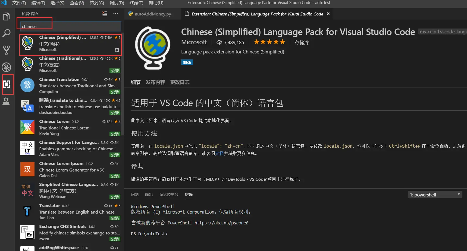The image size is (467, 251).
Task: Open the 帮助(H) menu
Action: pyautogui.click(x=156, y=3)
